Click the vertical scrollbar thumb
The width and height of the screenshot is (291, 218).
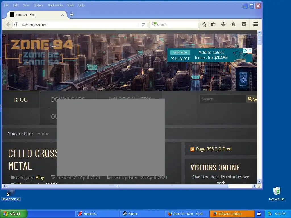click(x=259, y=40)
